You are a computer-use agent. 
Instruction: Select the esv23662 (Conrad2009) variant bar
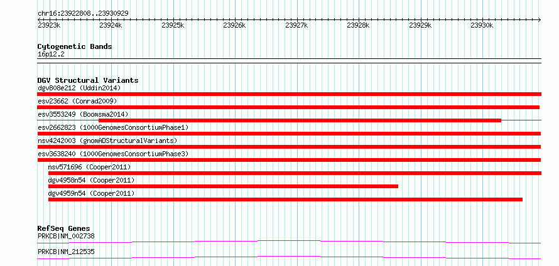(x=288, y=107)
